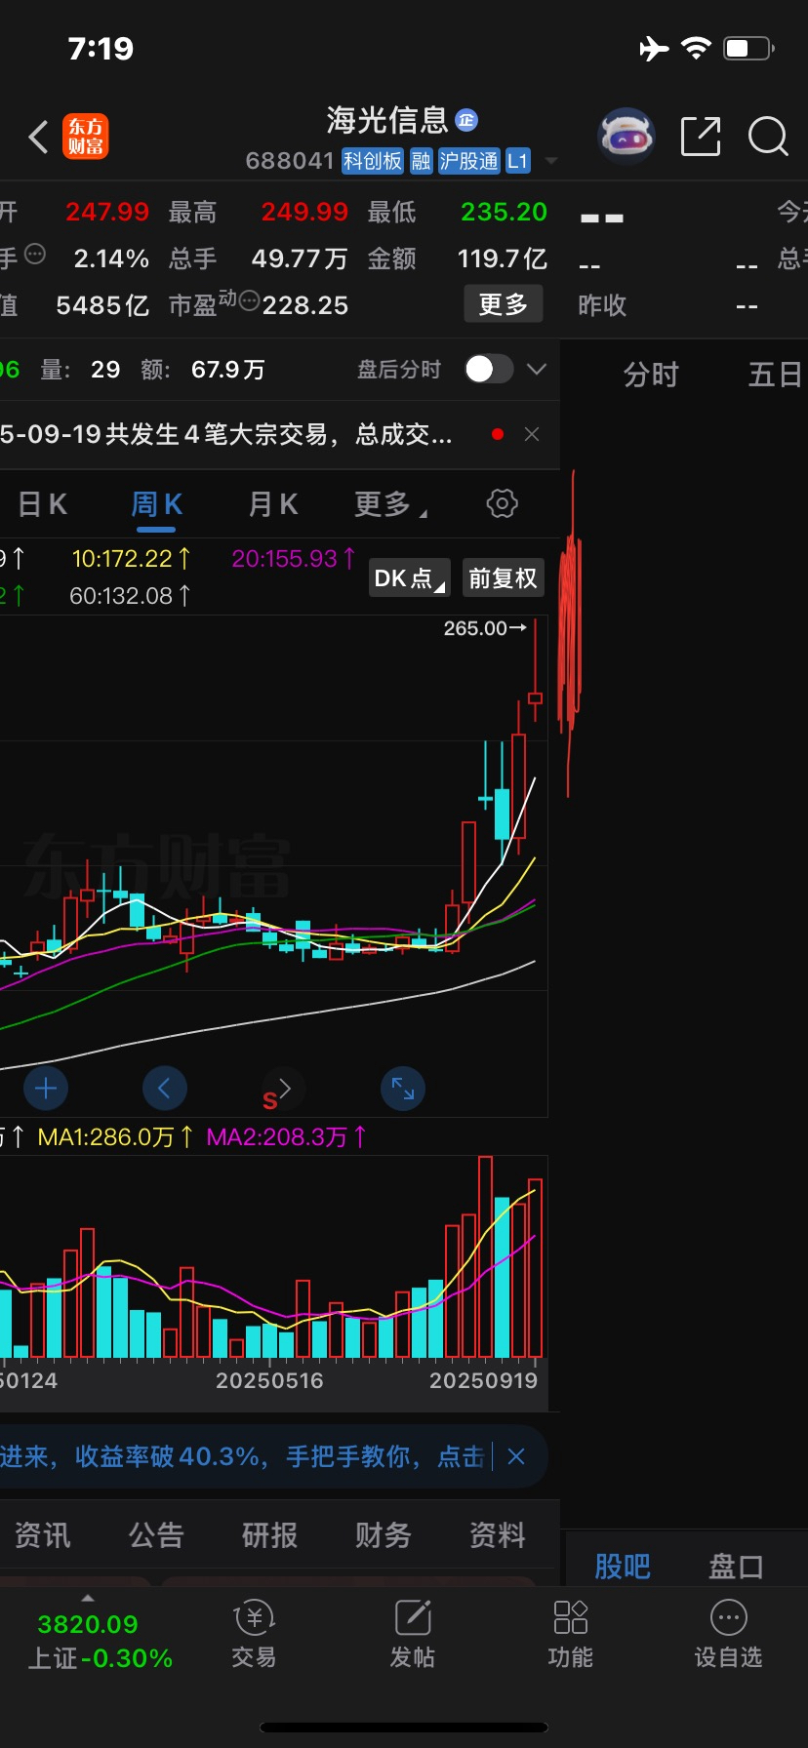Move chart left with the arrow button

(164, 1088)
